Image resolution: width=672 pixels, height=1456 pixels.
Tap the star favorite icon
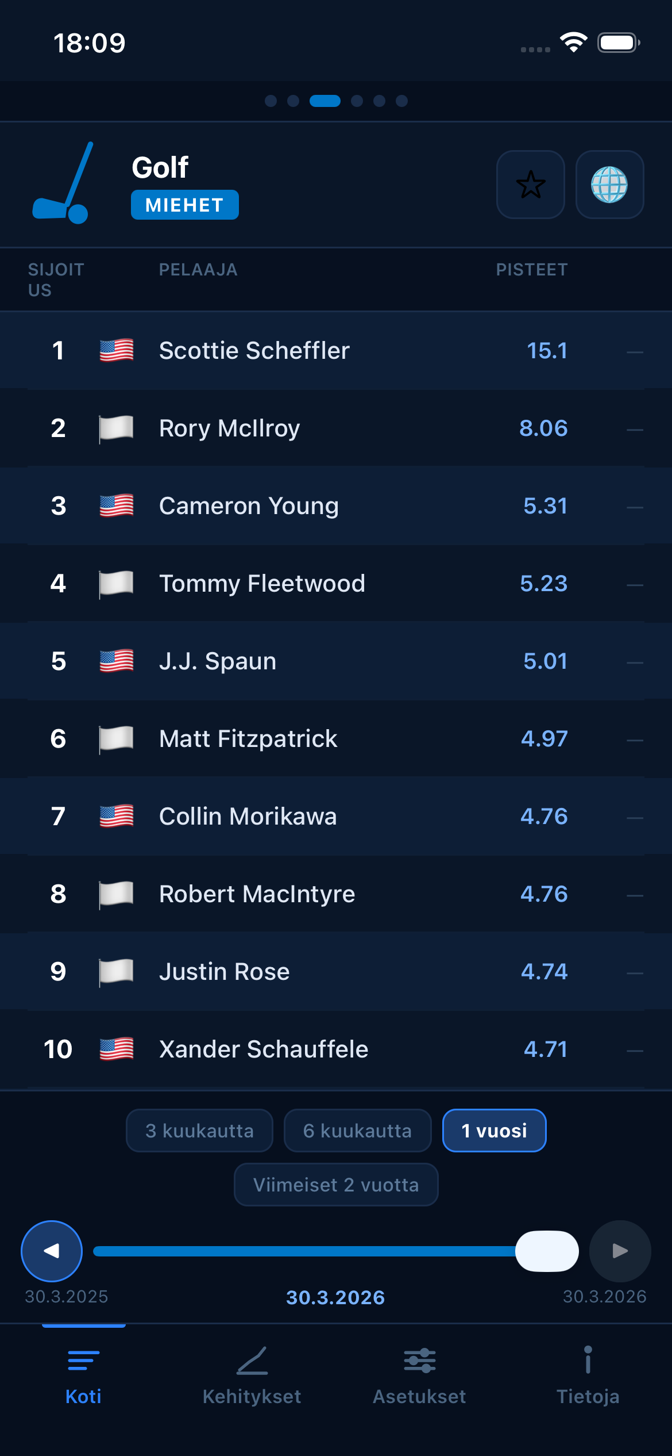tap(530, 185)
